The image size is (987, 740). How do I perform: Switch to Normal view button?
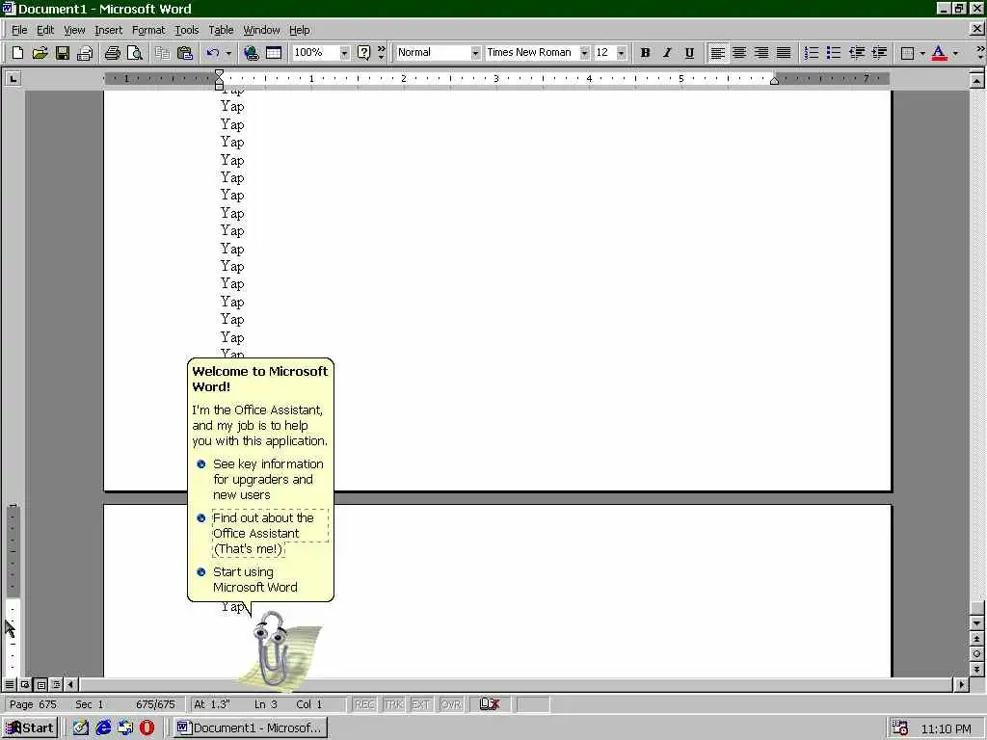[x=10, y=684]
